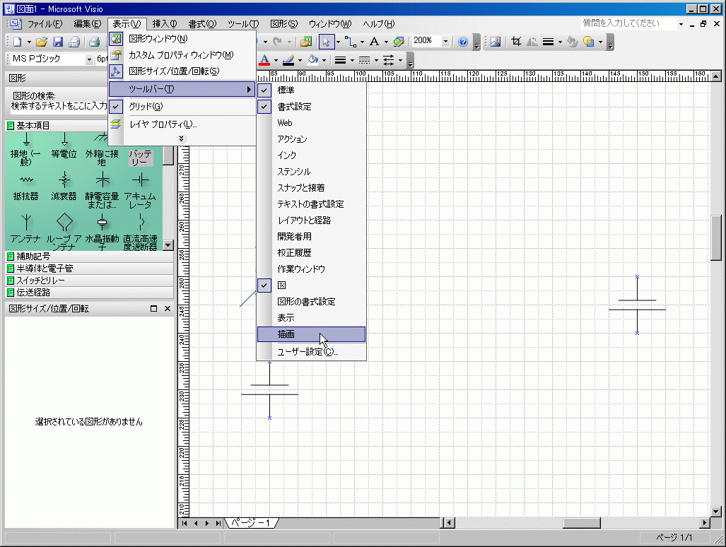Image resolution: width=726 pixels, height=547 pixels.
Task: Toggle the グリッド menu option
Action: pos(146,107)
